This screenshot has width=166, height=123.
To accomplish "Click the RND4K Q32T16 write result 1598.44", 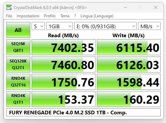I will click(129, 82).
